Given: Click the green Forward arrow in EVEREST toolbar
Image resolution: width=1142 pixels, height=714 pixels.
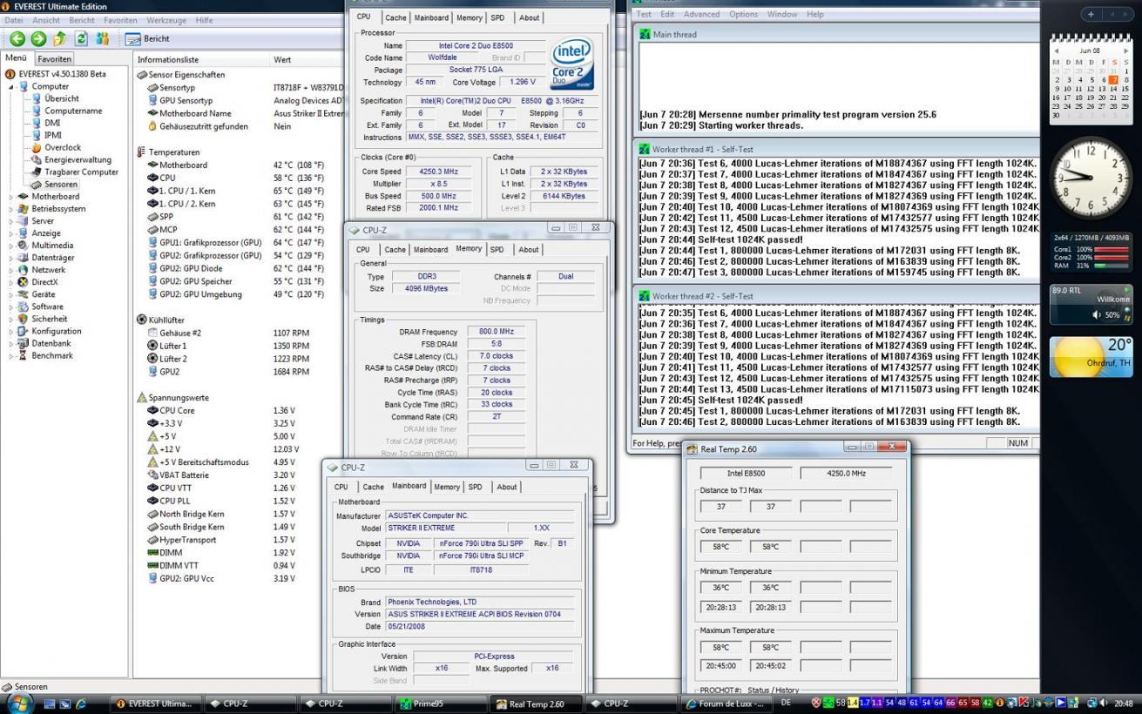Looking at the screenshot, I should [x=38, y=38].
